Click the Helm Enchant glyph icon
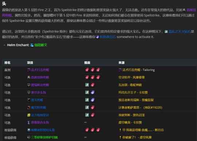Image resolution: width=197 pixels, height=141 pixels. point(32,45)
